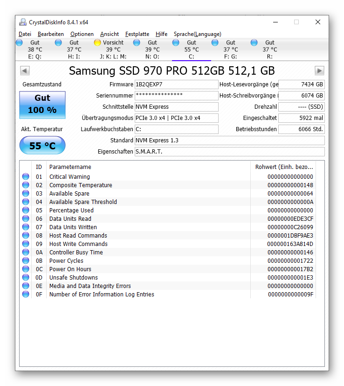Viewport: 344px width, 386px height.
Task: Click the Rohwert column header
Action: tap(283, 167)
